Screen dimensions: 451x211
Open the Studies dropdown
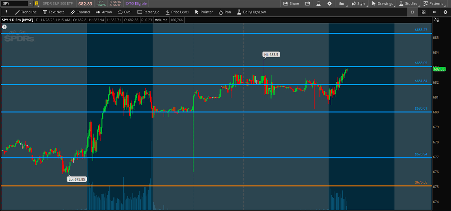point(408,3)
